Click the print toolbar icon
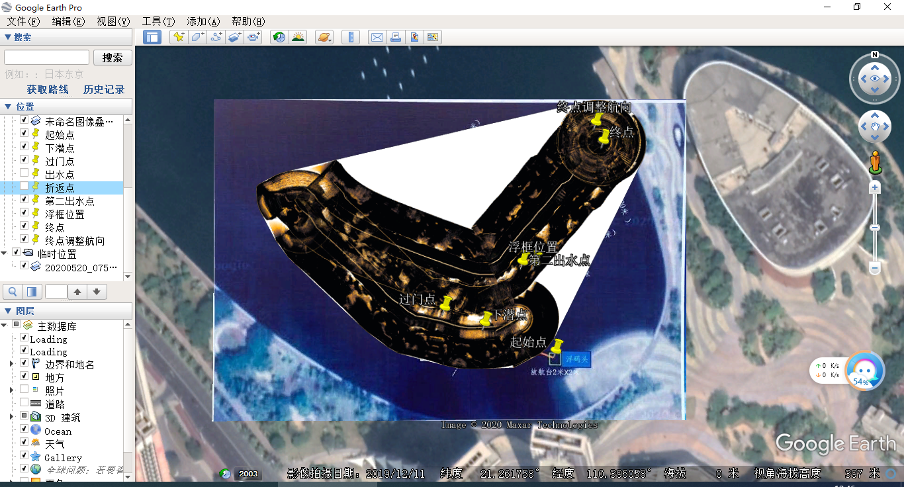Screen dimensions: 904x487 (395, 37)
